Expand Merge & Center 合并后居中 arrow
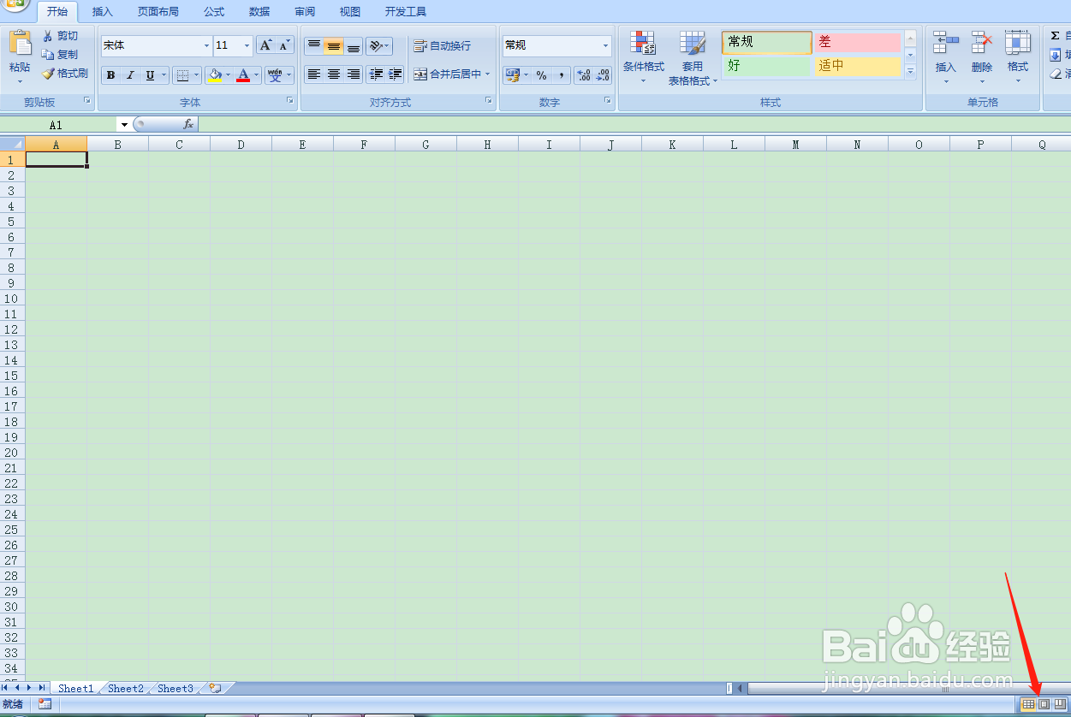Viewport: 1071px width, 717px height. point(488,74)
